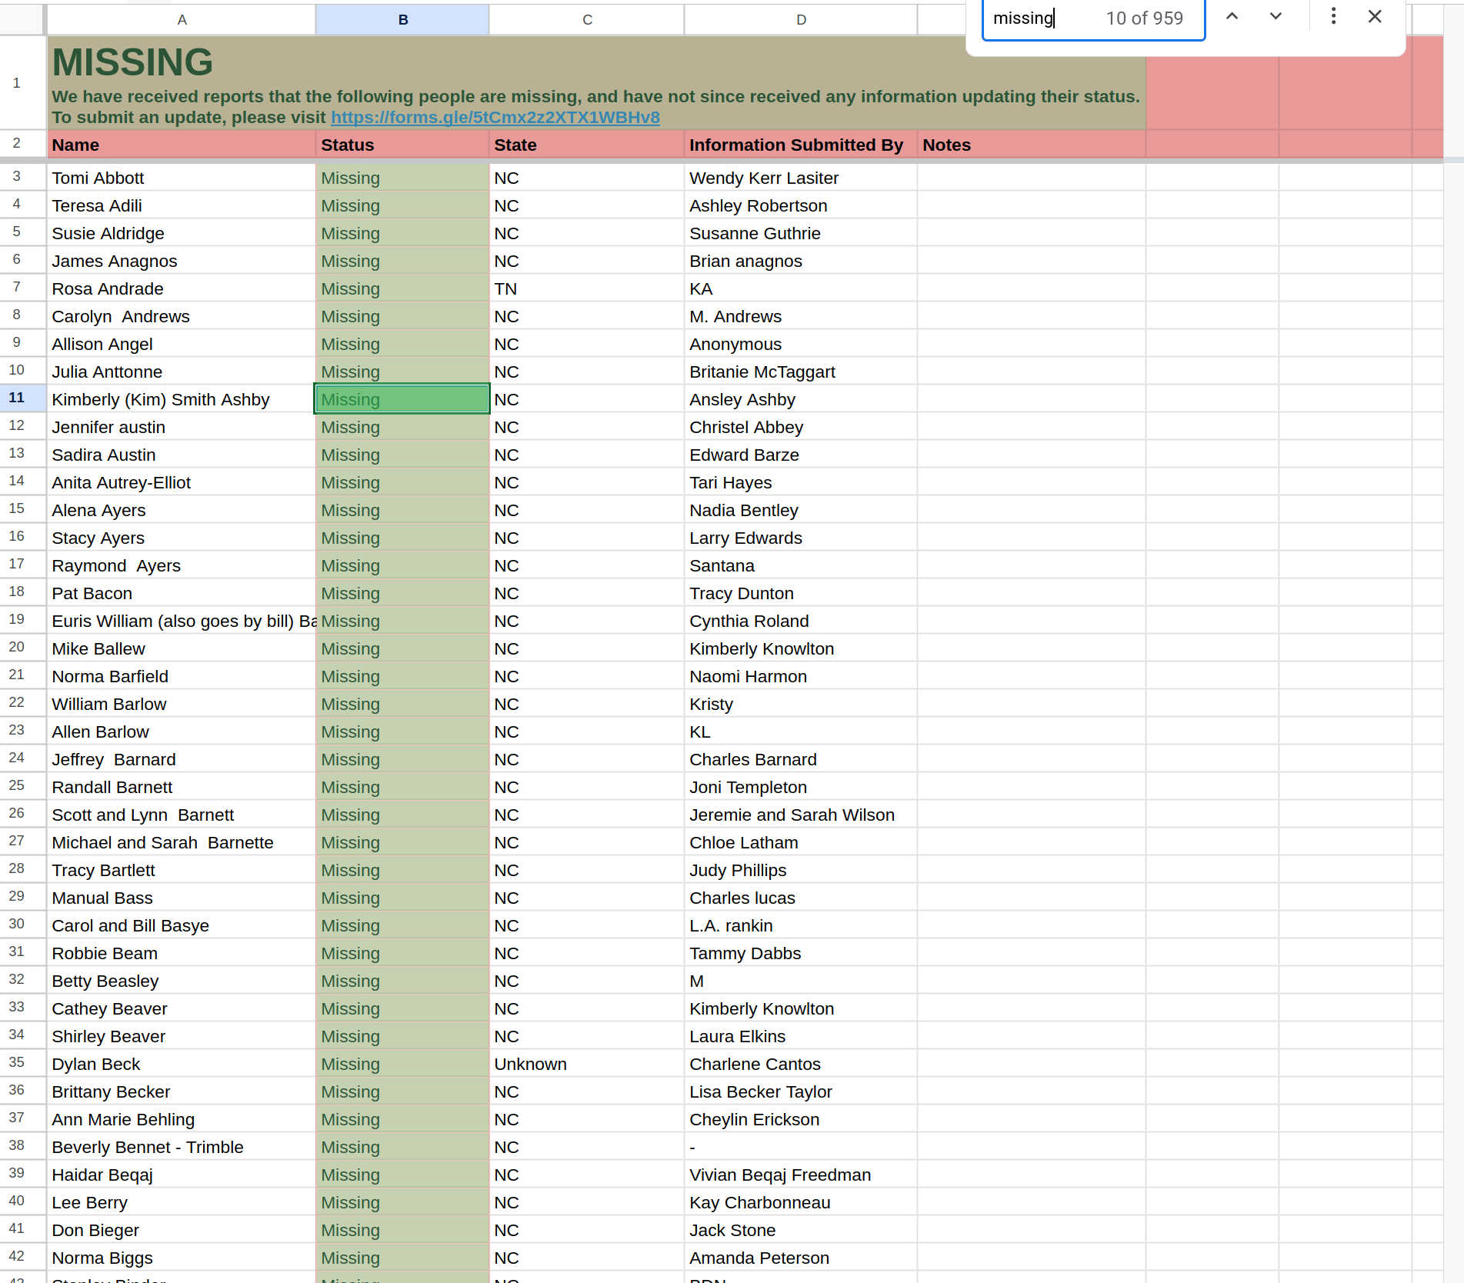Go to previous search match arrow
This screenshot has width=1464, height=1283.
point(1232,17)
